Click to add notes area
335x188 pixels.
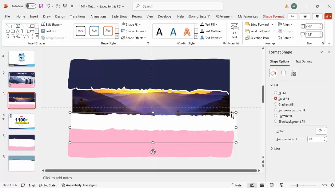57,178
